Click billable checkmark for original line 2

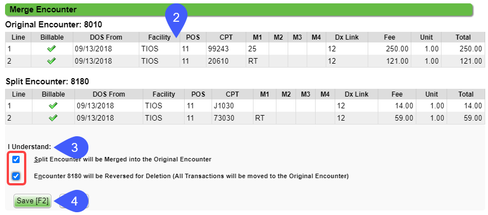point(51,61)
